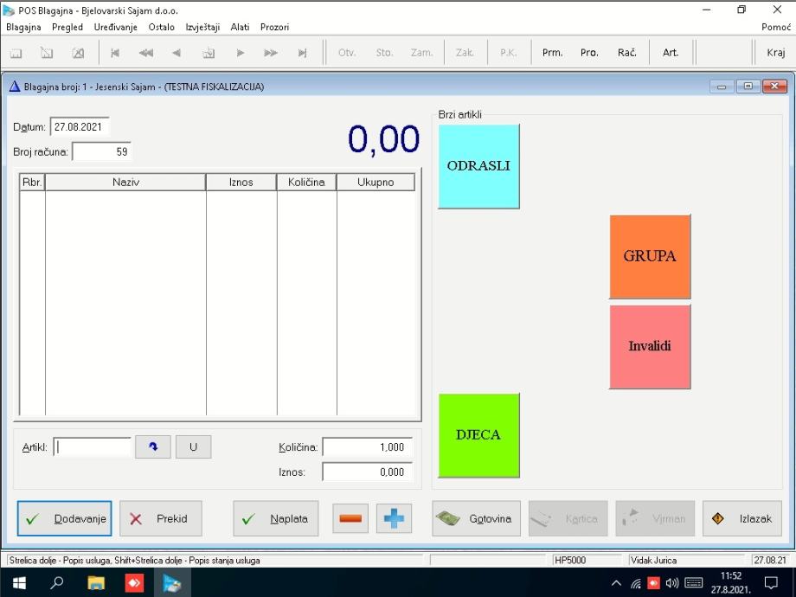Click the Naplata payment button
This screenshot has width=796, height=597.
tap(276, 518)
